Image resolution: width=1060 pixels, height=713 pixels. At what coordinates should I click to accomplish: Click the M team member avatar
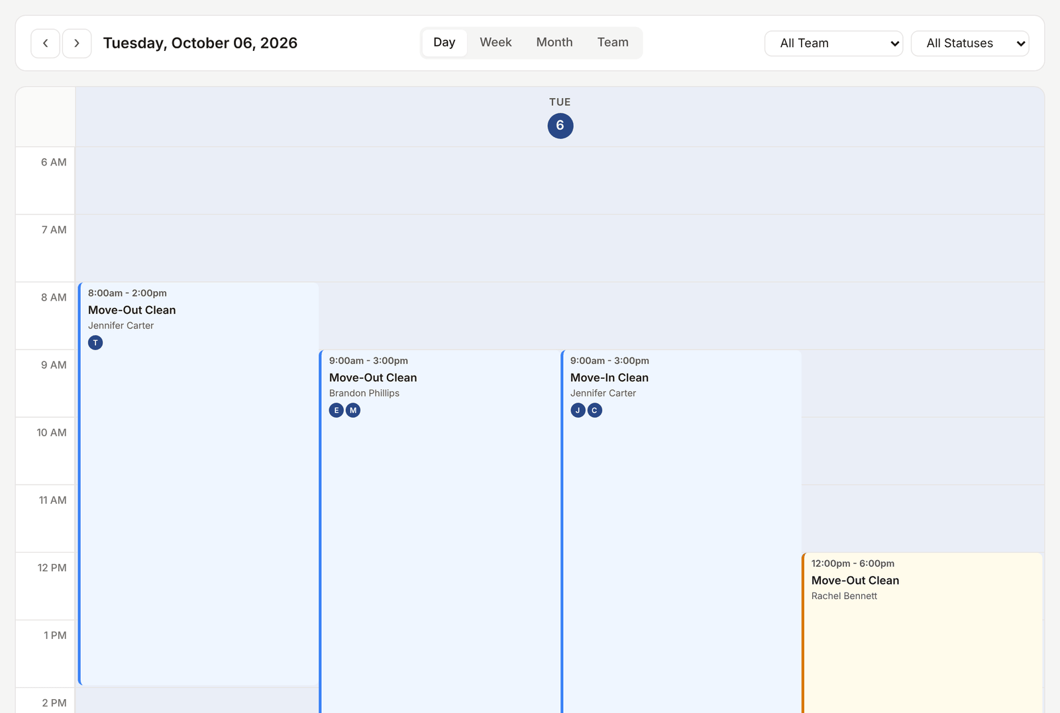[x=353, y=410]
